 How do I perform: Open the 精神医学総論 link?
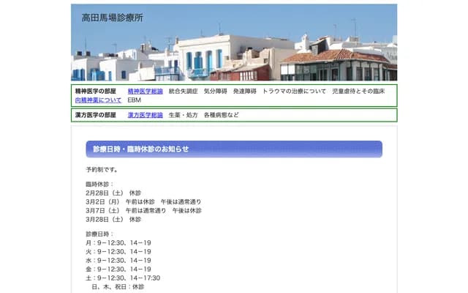tap(146, 91)
